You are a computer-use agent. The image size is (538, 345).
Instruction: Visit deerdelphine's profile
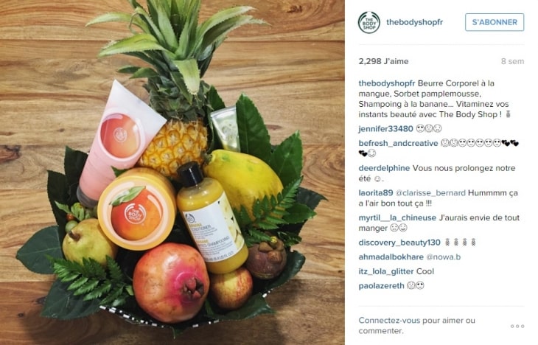click(x=384, y=168)
